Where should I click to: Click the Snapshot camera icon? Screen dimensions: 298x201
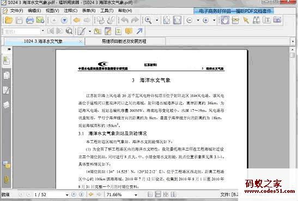click(277, 20)
